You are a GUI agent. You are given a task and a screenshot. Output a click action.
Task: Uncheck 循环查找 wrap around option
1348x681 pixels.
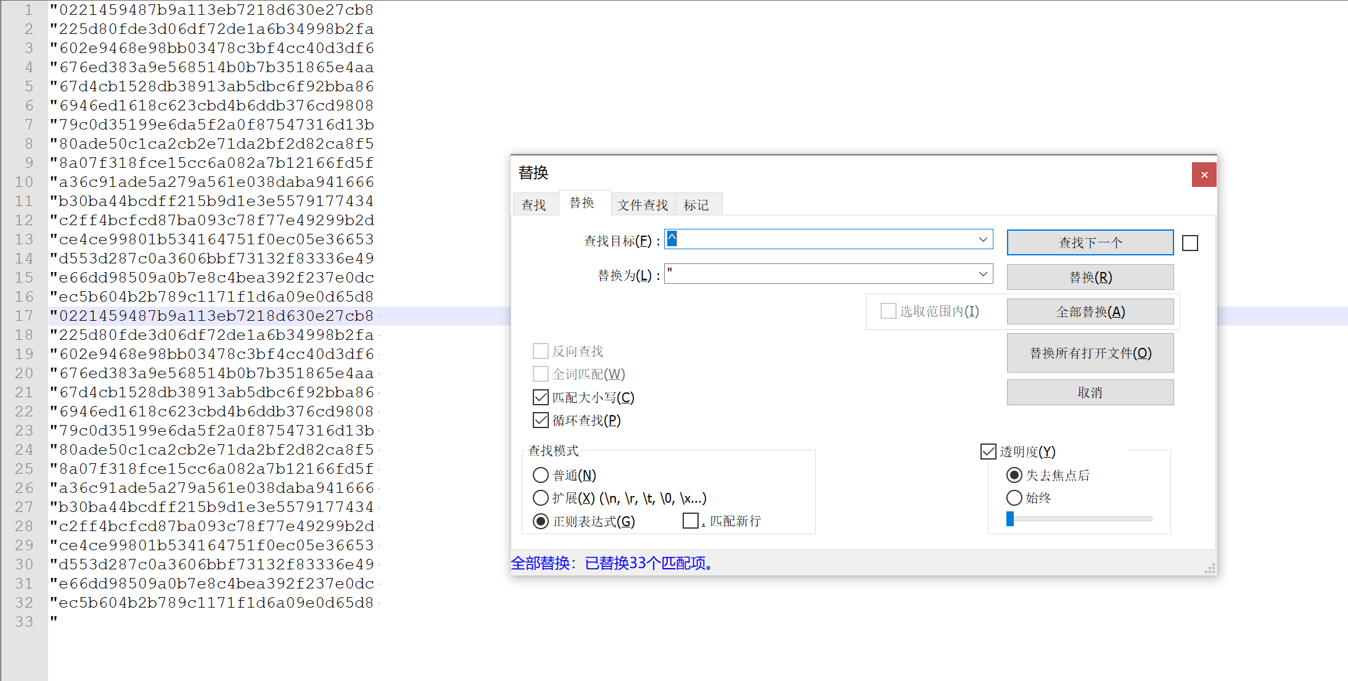(541, 421)
